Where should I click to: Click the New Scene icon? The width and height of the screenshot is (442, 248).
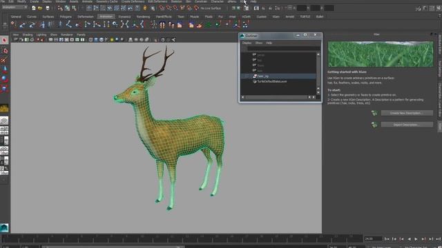click(x=34, y=8)
